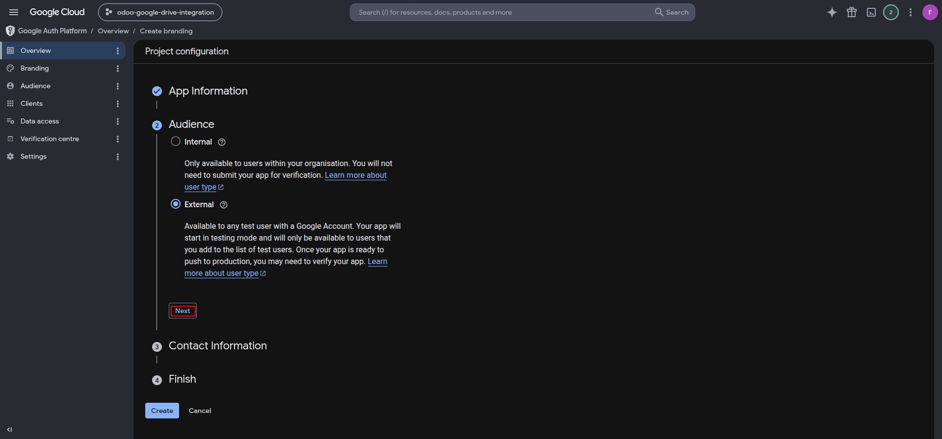Expand the Finish step
This screenshot has width=942, height=439.
(183, 379)
